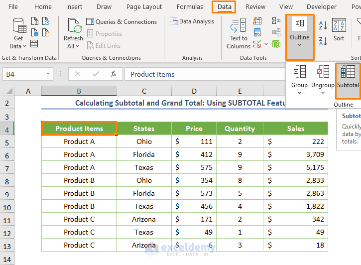Click the Data Analysis tool

tap(192, 21)
